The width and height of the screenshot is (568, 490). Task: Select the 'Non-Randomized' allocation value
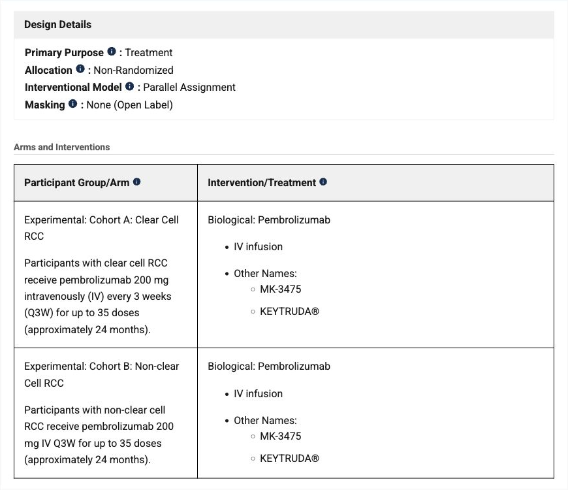[133, 70]
